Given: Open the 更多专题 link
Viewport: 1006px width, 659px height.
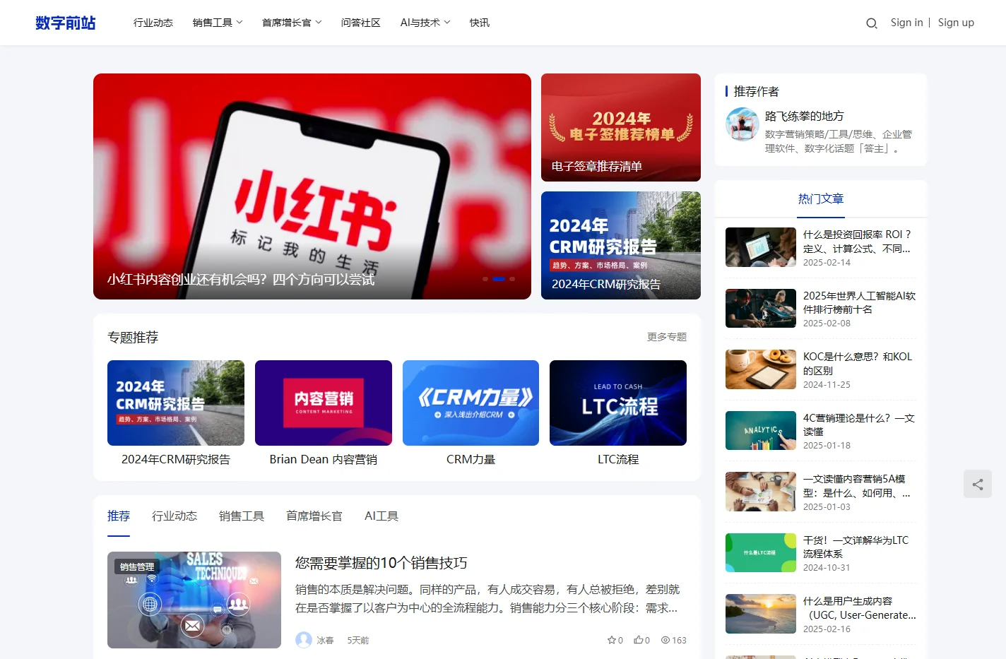Looking at the screenshot, I should 667,337.
